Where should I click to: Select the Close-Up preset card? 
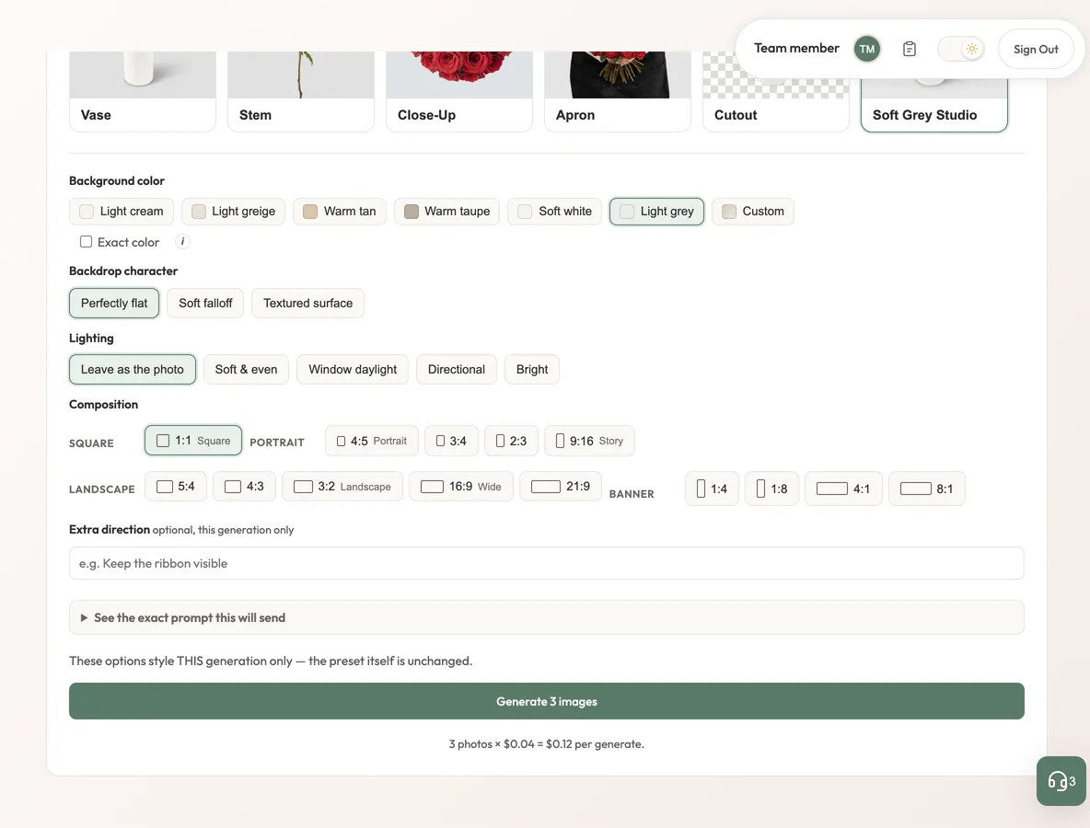(459, 91)
